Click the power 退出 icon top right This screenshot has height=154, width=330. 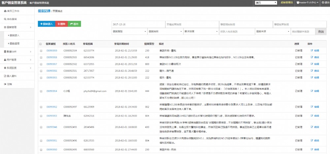(x=323, y=3)
